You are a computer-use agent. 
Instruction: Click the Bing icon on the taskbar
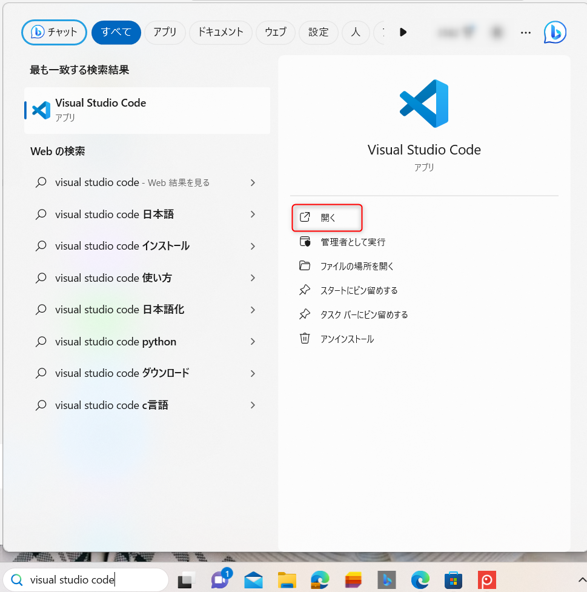point(386,580)
